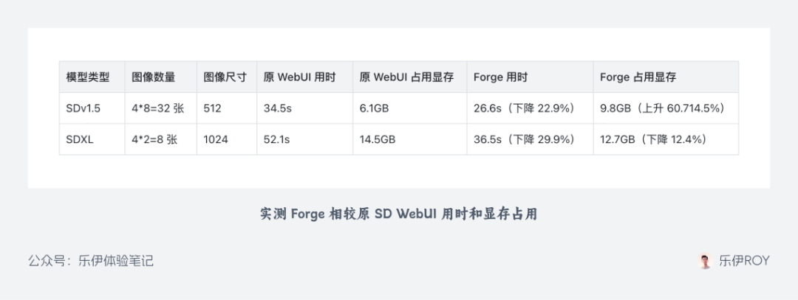Click the 乐伊ROY avatar icon
Image resolution: width=798 pixels, height=300 pixels.
(x=705, y=261)
